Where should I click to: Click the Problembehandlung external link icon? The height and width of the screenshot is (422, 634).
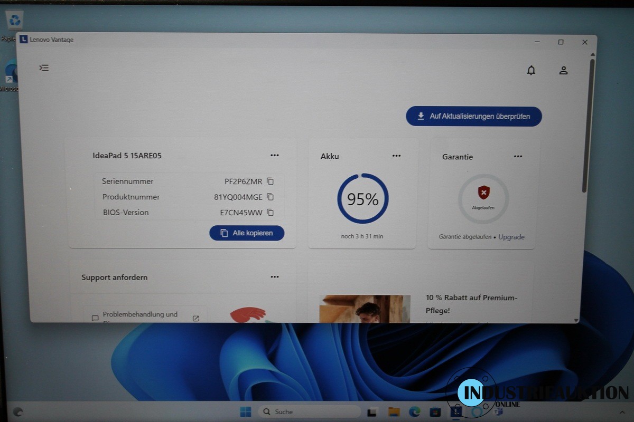point(196,318)
